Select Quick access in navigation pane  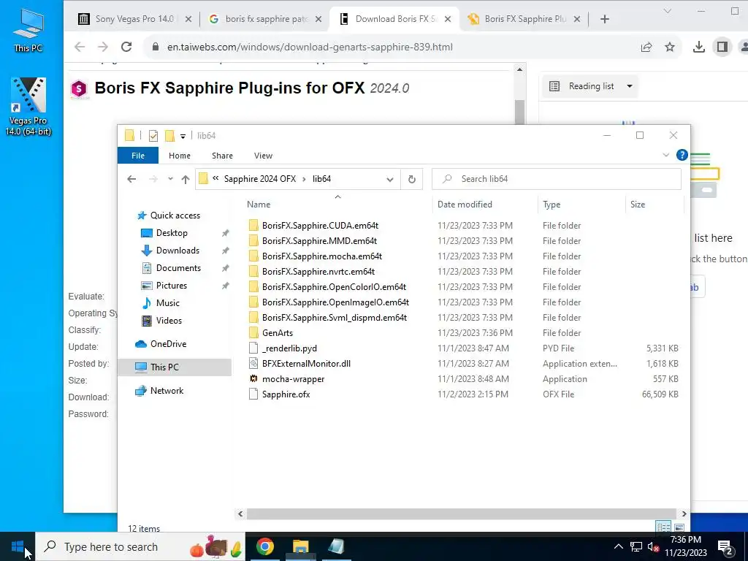[x=175, y=215]
